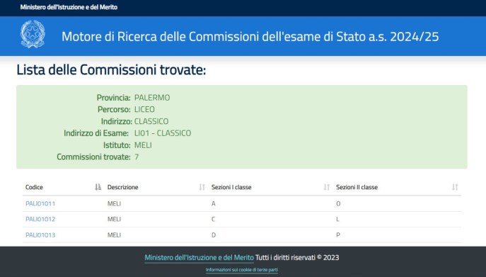This screenshot has width=486, height=277.
Task: Open commission PALI01012 link
Action: pos(40,219)
